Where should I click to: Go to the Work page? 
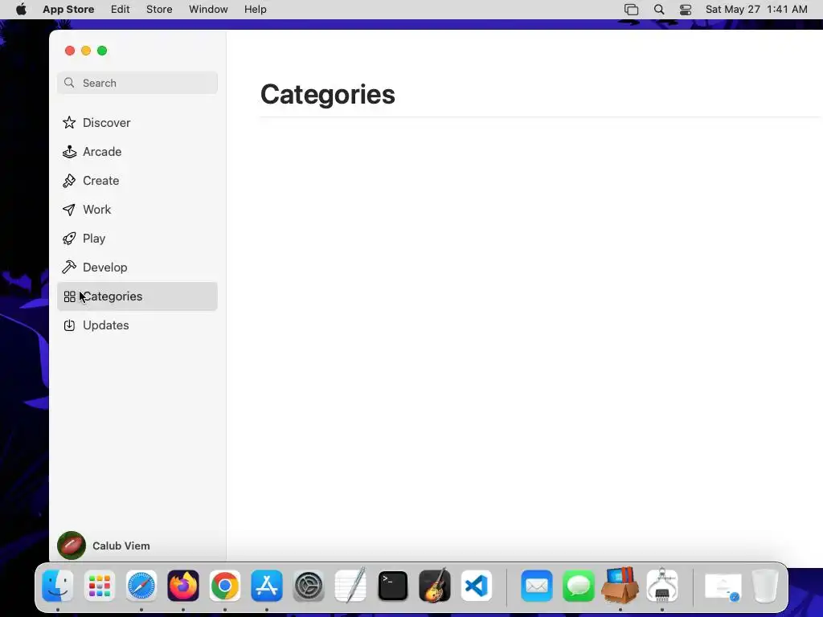click(x=137, y=210)
